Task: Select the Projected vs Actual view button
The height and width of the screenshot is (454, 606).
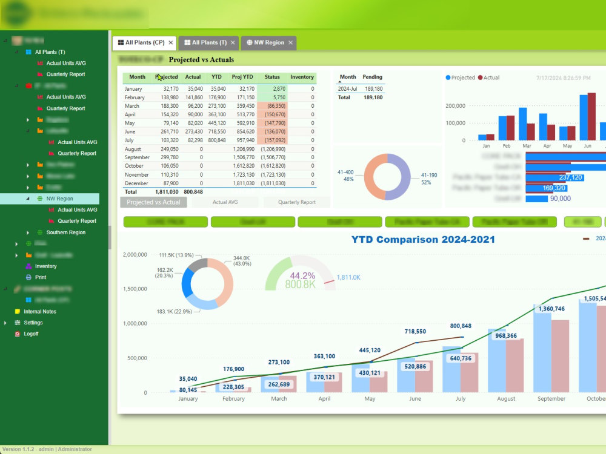Action: point(153,202)
